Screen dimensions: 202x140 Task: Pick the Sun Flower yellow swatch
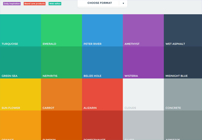click(21, 95)
